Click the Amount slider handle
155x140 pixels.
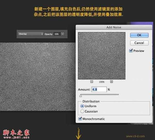click(81, 95)
